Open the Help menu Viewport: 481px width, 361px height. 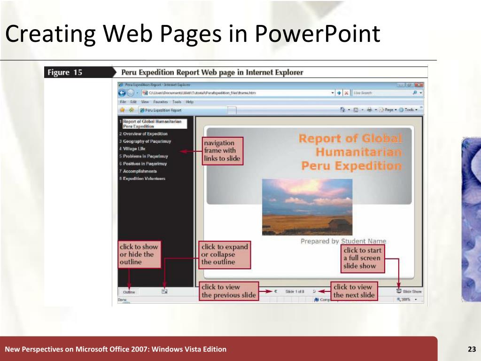point(190,102)
